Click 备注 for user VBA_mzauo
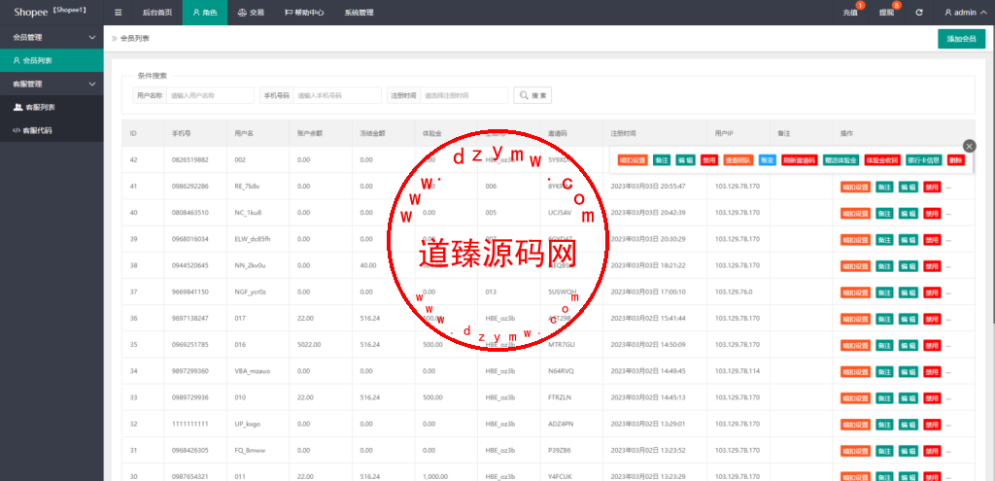 click(x=884, y=372)
